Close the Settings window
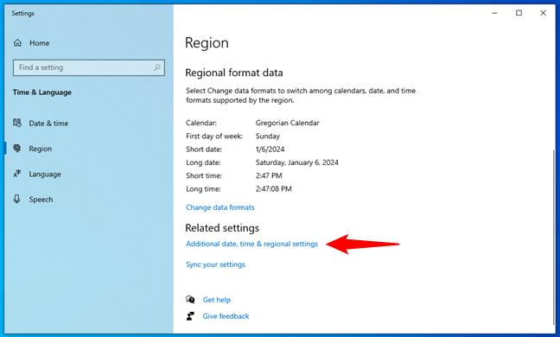This screenshot has height=337, width=560. [544, 13]
